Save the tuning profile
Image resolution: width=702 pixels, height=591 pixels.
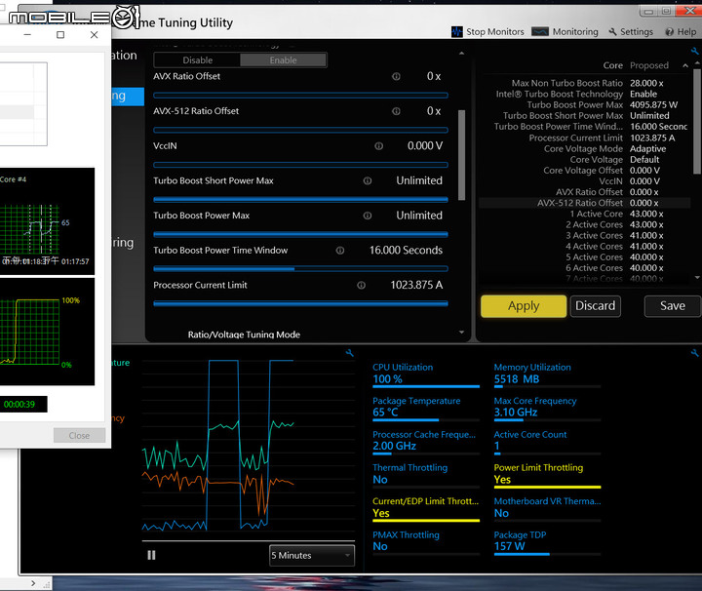coord(673,306)
